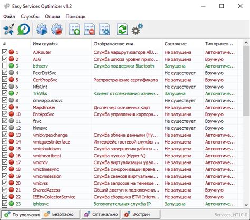Toggle the MapsBroker row checkbox

point(5,107)
